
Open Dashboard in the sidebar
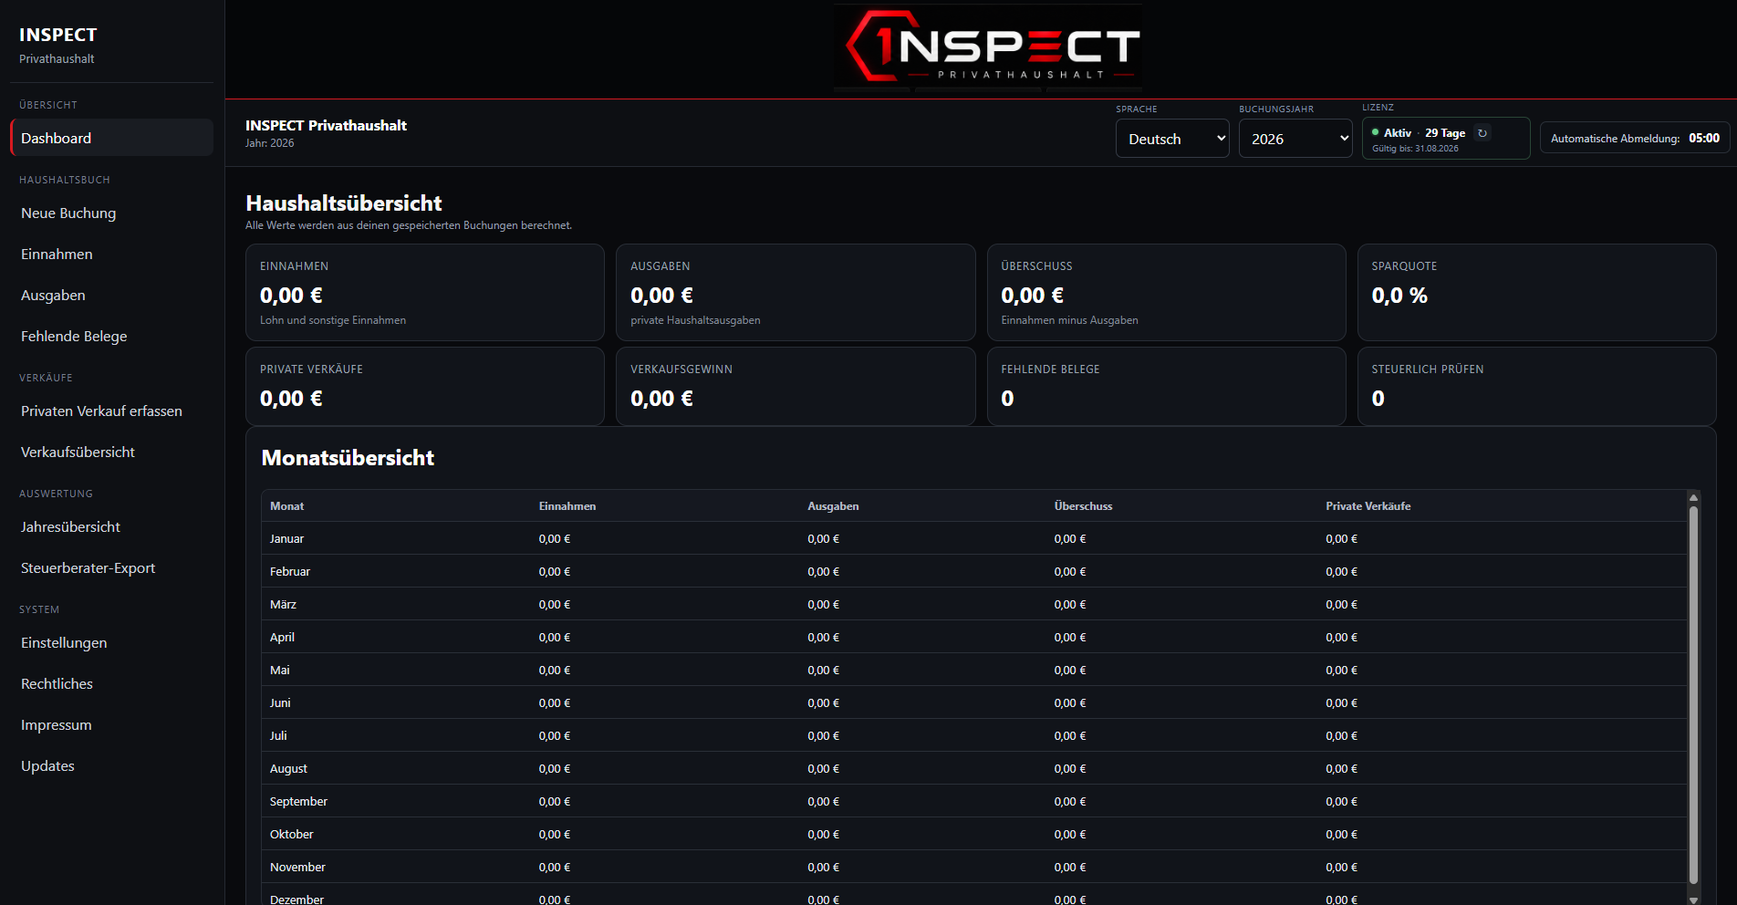point(111,138)
